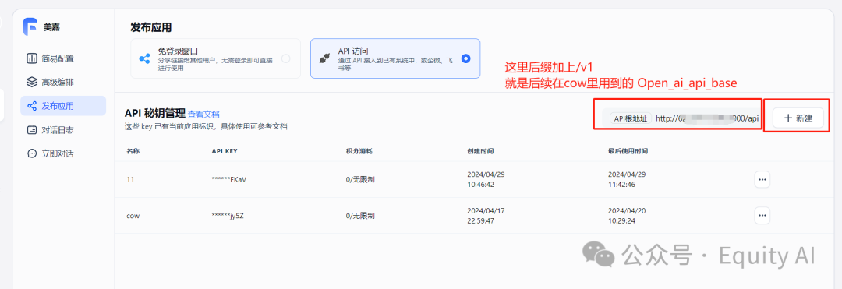Click the API 秘钥管理 heading
This screenshot has width=842, height=289.
click(x=154, y=114)
